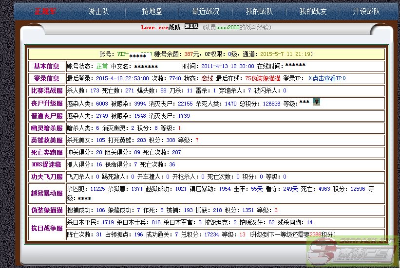Click the Love.ccc战队 team title
This screenshot has width=400, height=268.
[x=160, y=28]
